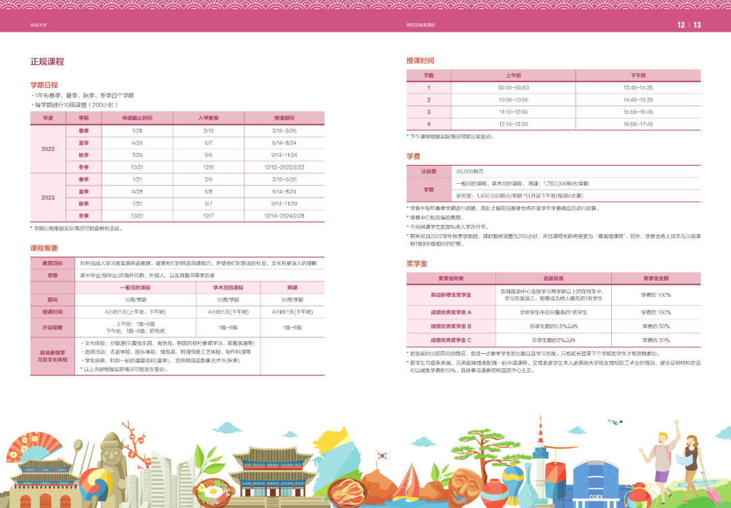Click the 网课 column header

coord(292,287)
